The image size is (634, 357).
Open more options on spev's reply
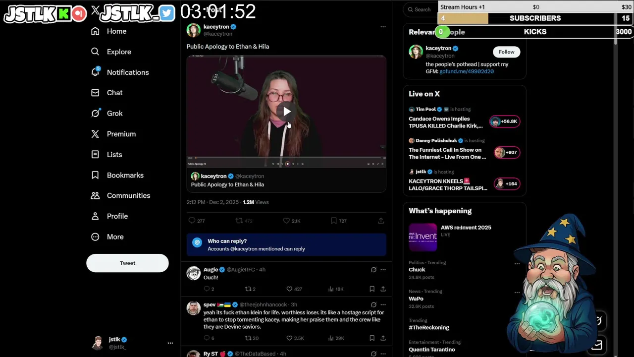point(383,304)
